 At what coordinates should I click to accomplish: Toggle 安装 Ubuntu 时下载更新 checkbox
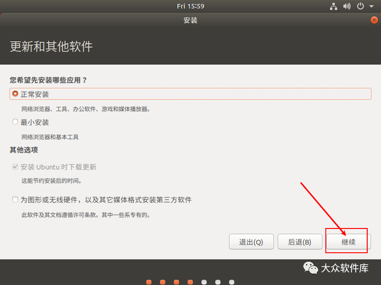coord(15,167)
